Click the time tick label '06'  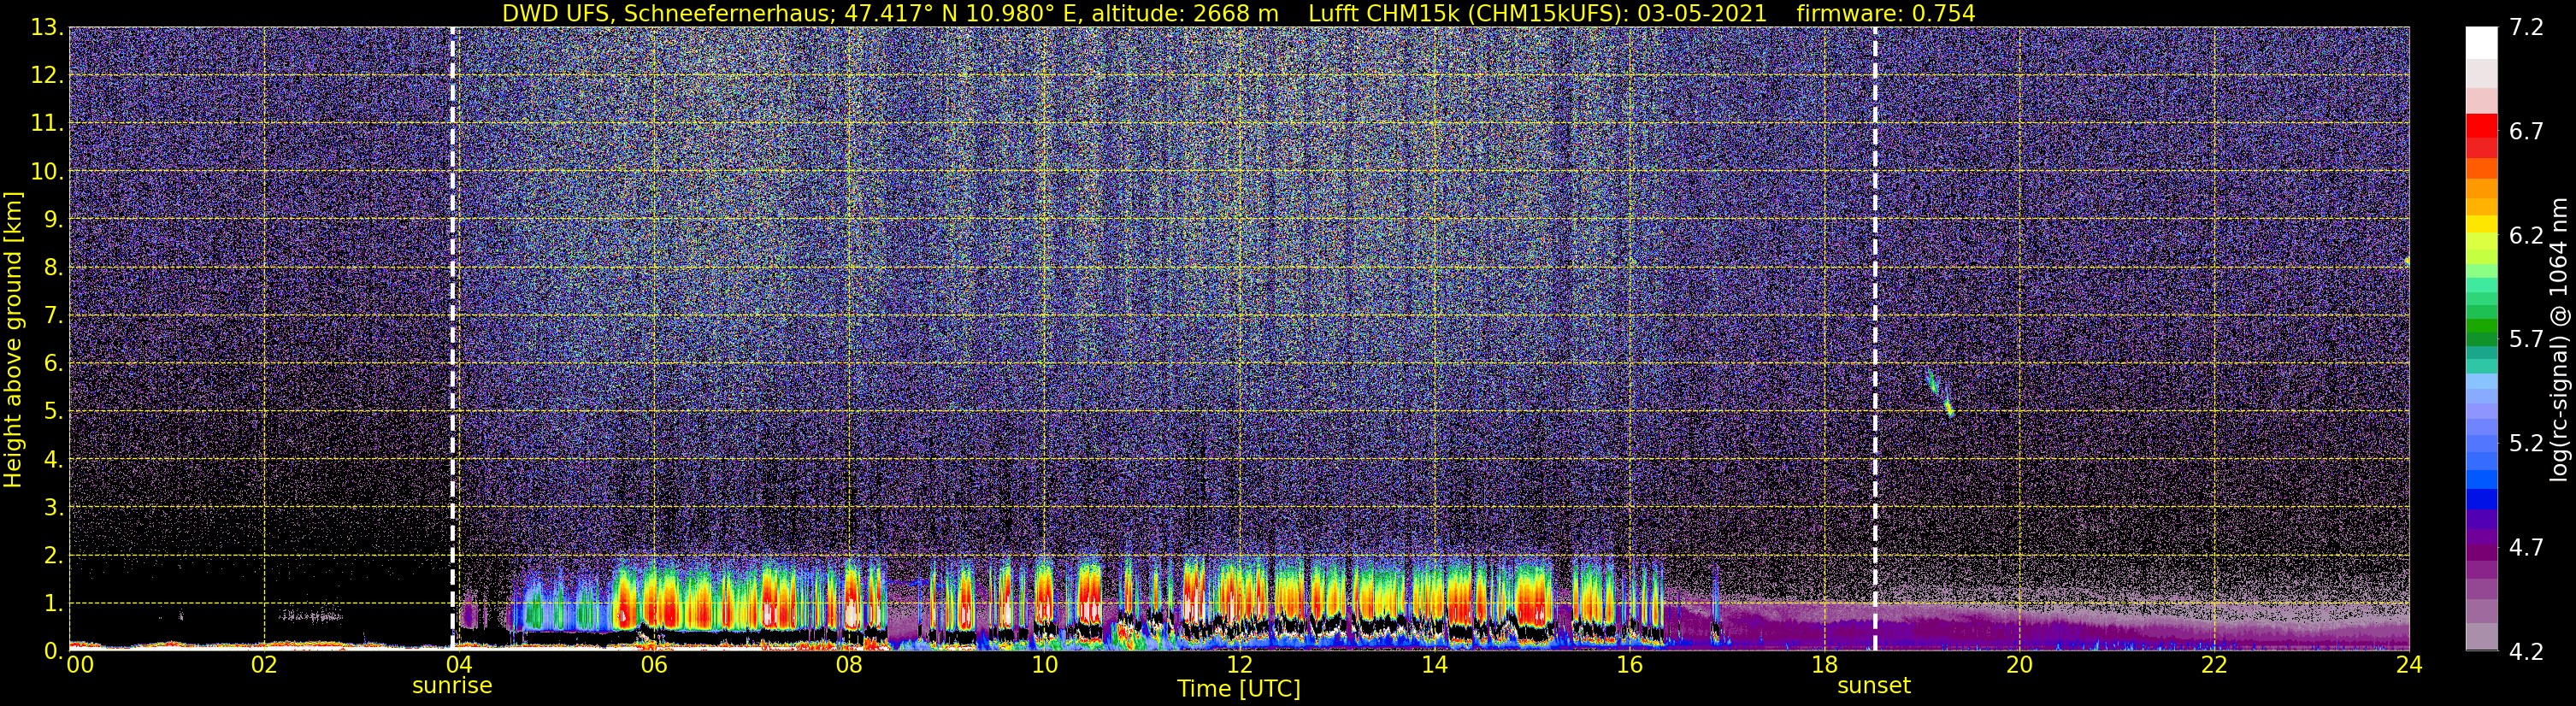654,665
